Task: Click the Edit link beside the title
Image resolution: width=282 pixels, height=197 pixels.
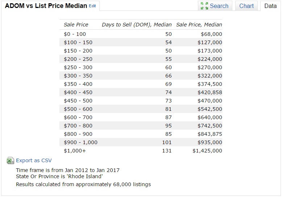Action: tap(92, 6)
